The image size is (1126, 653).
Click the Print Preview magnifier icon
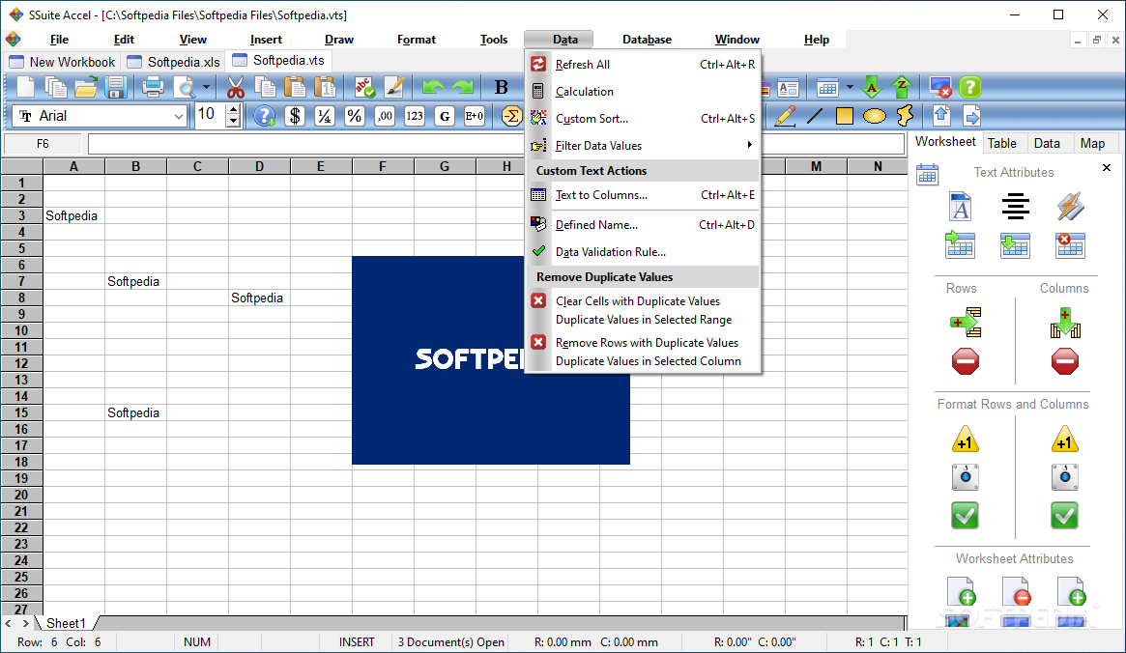pyautogui.click(x=186, y=88)
